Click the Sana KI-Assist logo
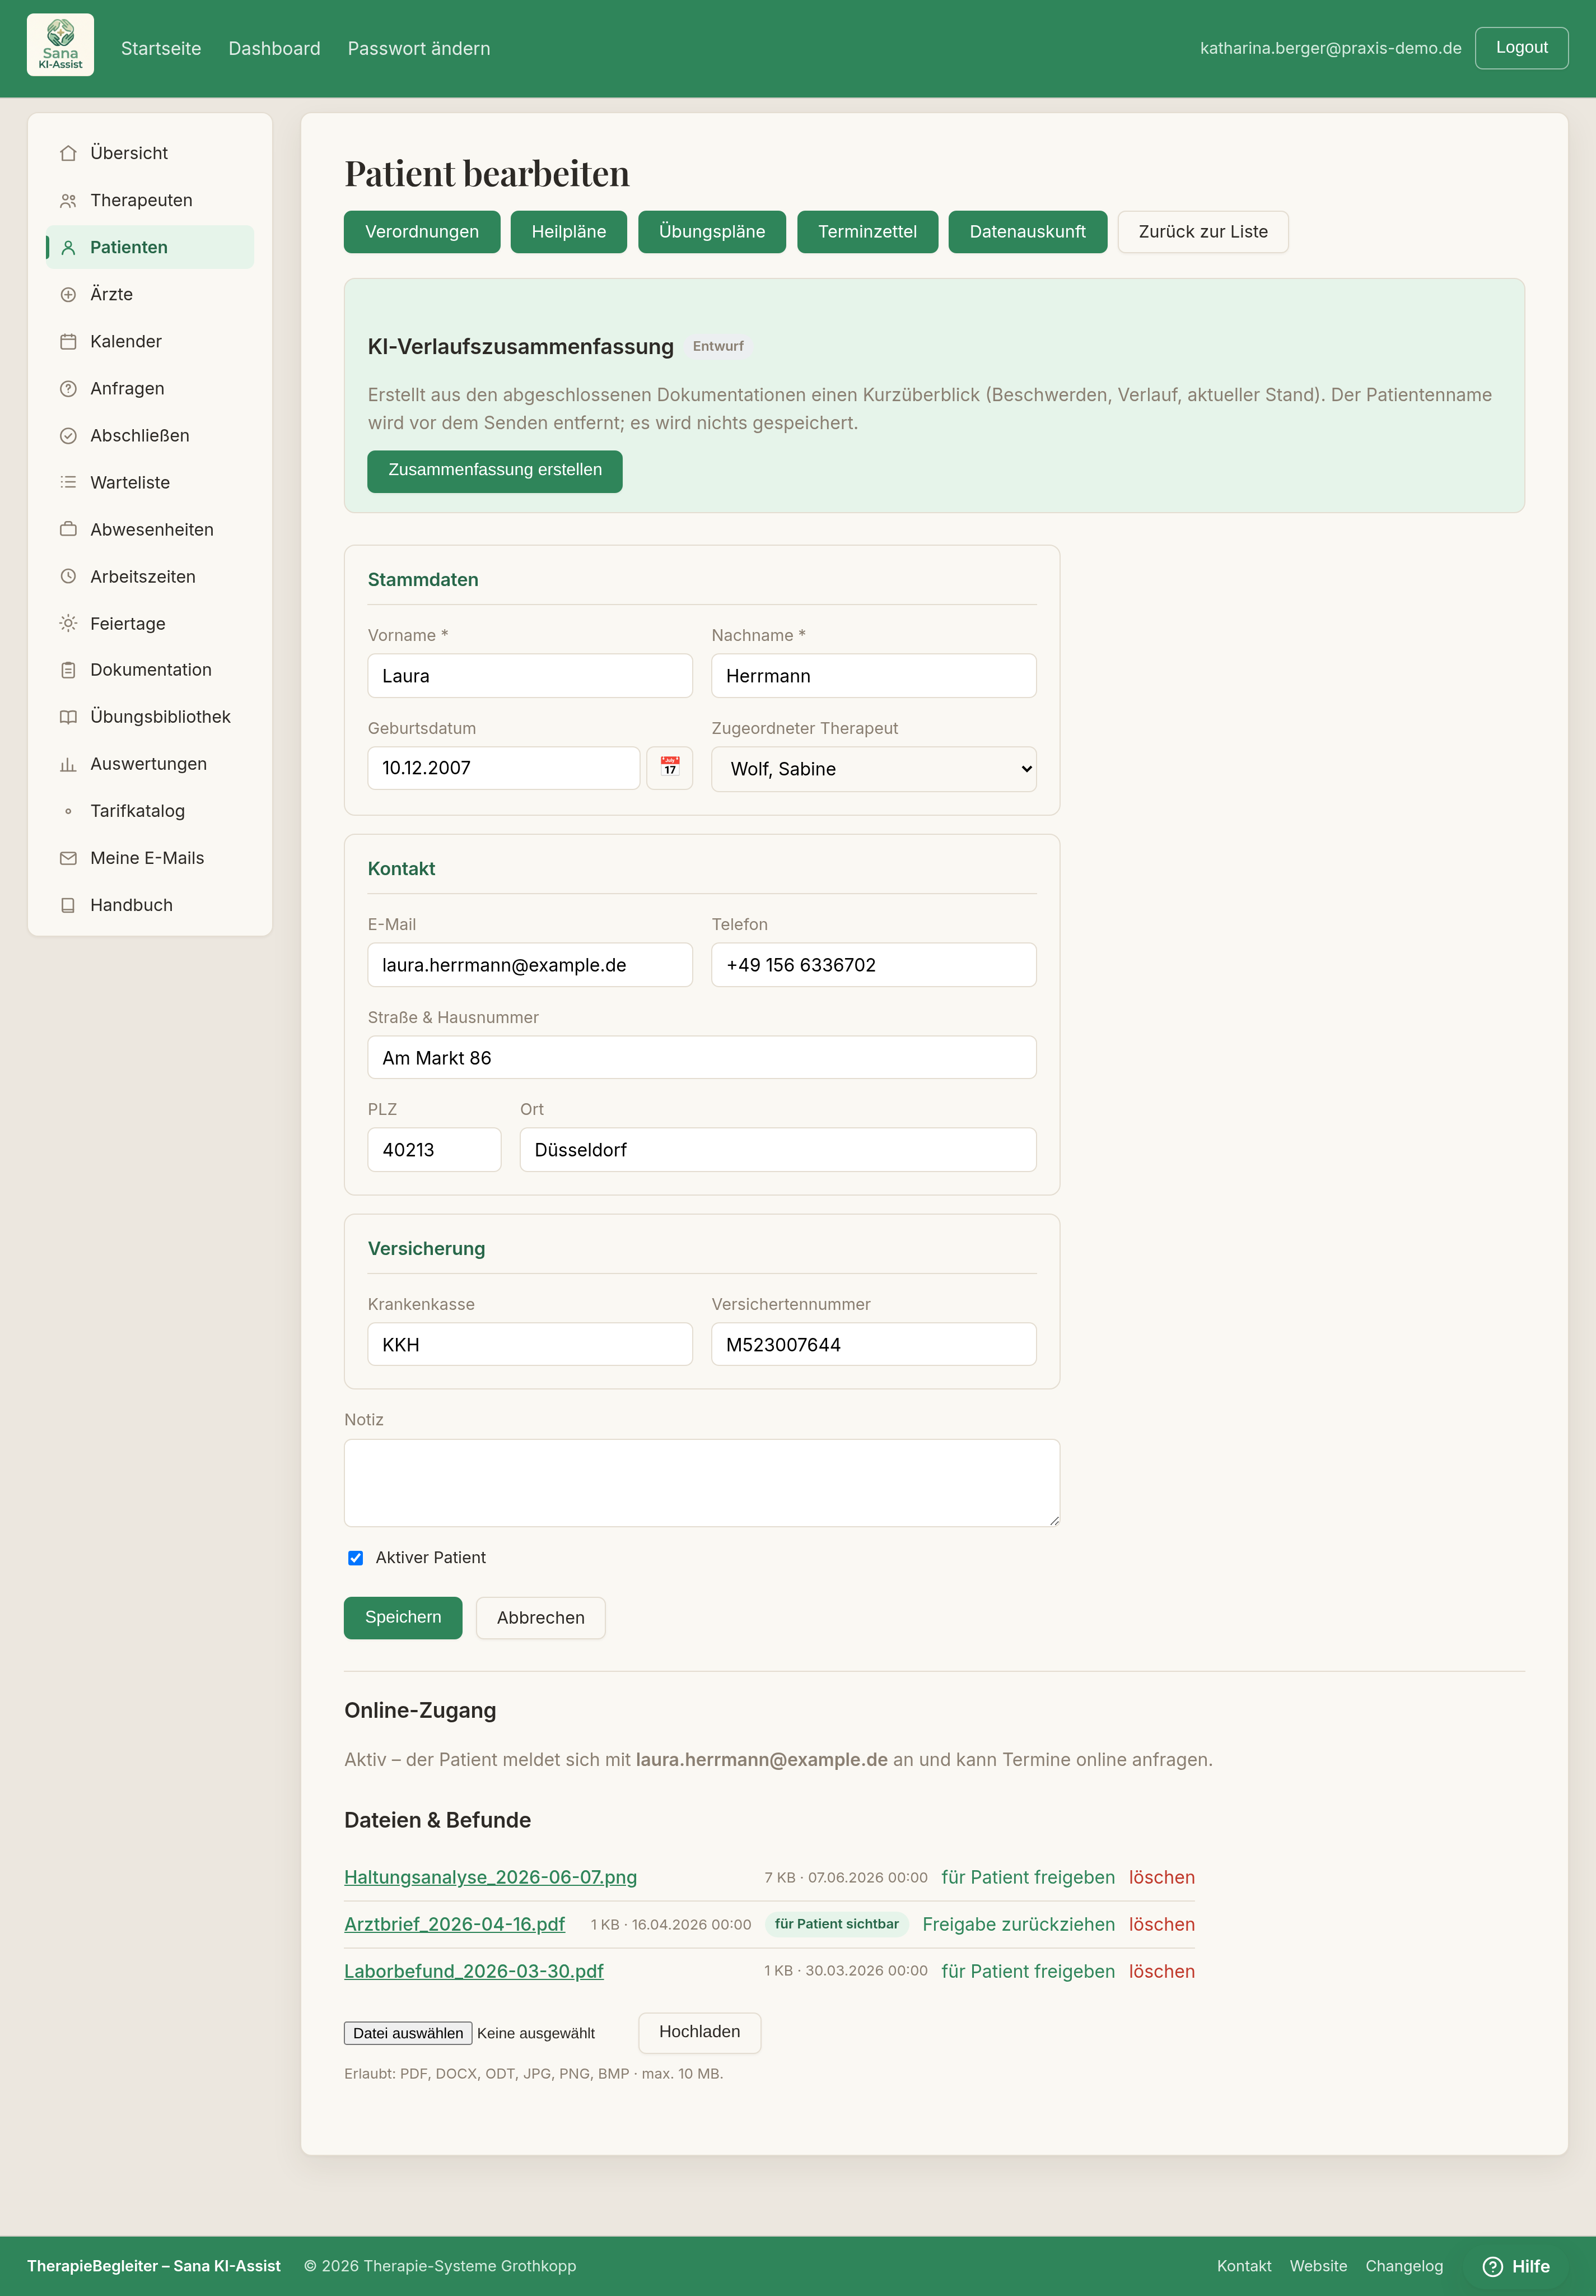 pyautogui.click(x=60, y=45)
